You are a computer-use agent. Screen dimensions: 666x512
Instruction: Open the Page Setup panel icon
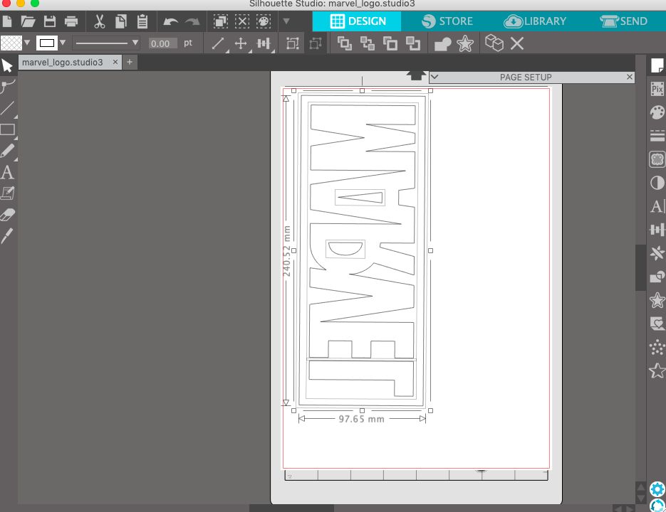657,65
